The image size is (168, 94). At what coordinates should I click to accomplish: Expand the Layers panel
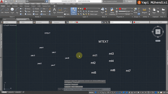click(85, 17)
